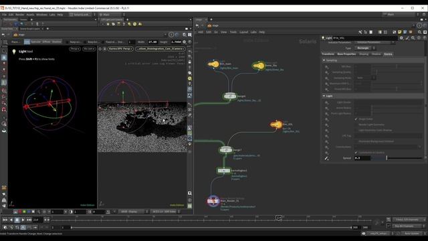Toggle first Keep checkbox in light toolbar
This screenshot has width=428, height=241.
pos(67,42)
